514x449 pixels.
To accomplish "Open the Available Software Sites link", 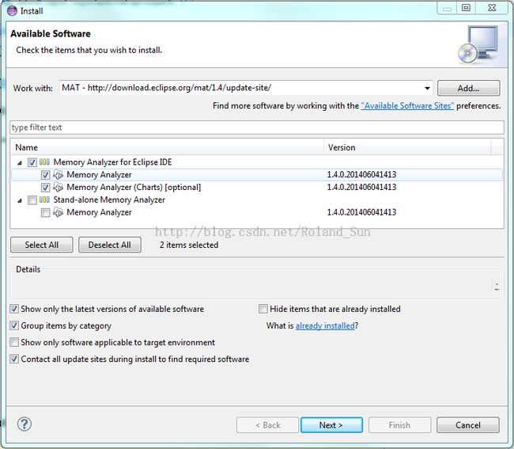I will [407, 105].
